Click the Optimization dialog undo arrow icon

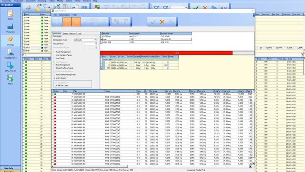[171, 22]
